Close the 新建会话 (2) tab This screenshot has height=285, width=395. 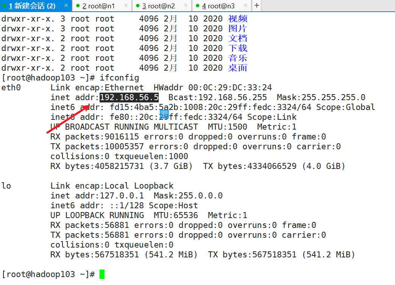coord(66,5)
